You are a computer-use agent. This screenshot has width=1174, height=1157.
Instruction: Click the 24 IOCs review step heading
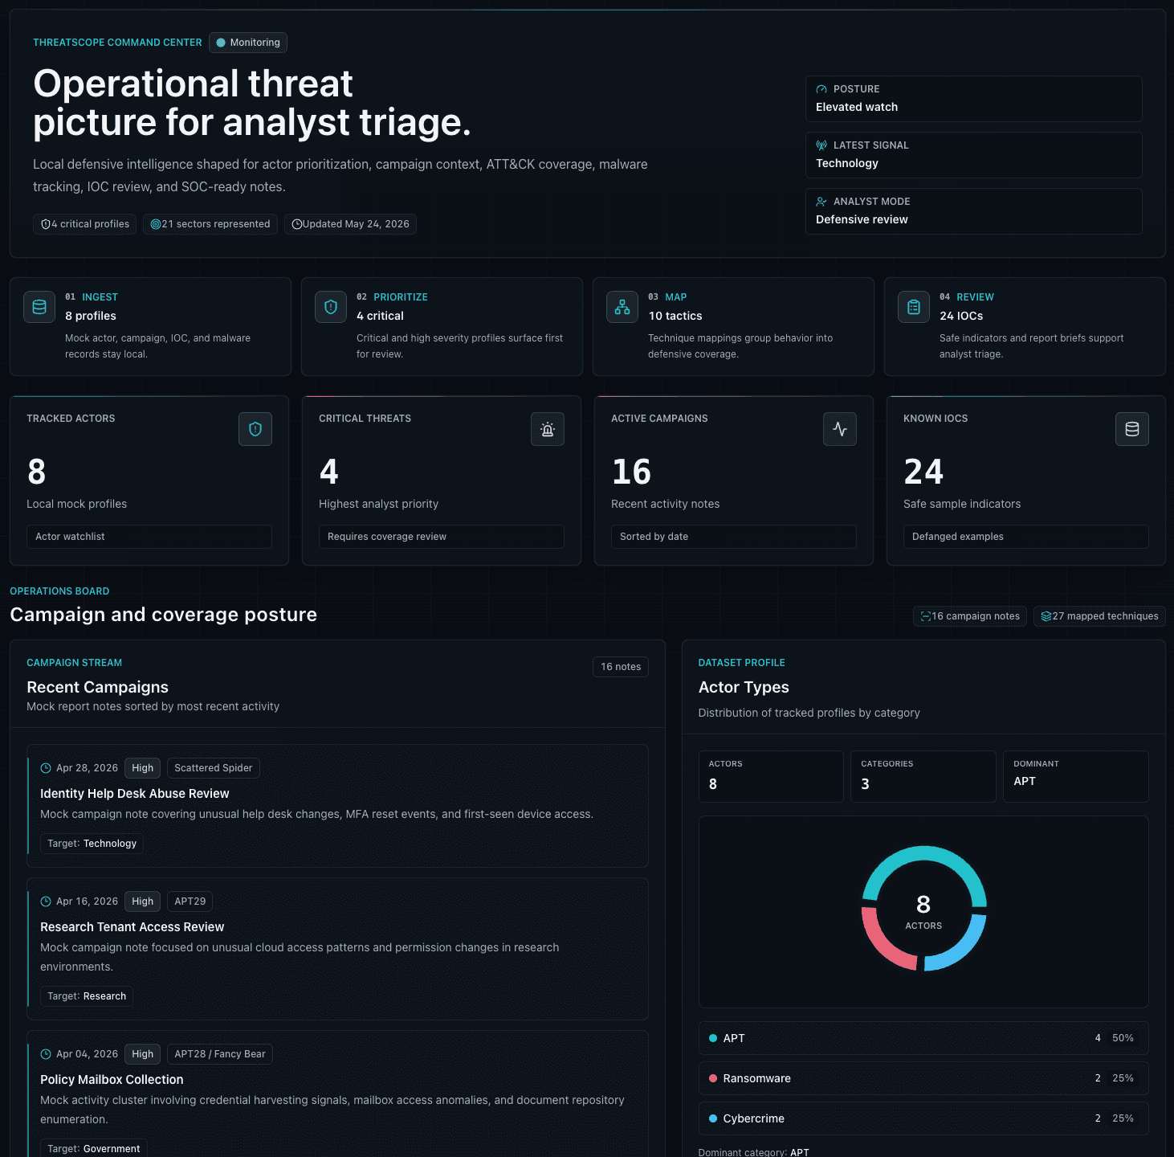(961, 316)
